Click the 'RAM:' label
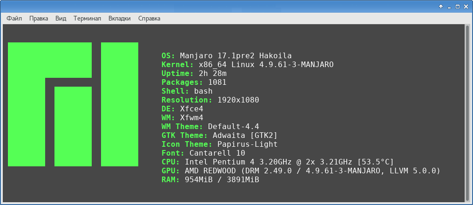This screenshot has height=205, width=473. pos(170,179)
